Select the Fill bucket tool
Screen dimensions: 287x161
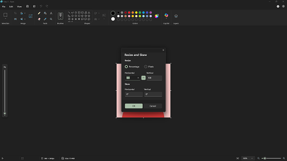tap(45, 13)
